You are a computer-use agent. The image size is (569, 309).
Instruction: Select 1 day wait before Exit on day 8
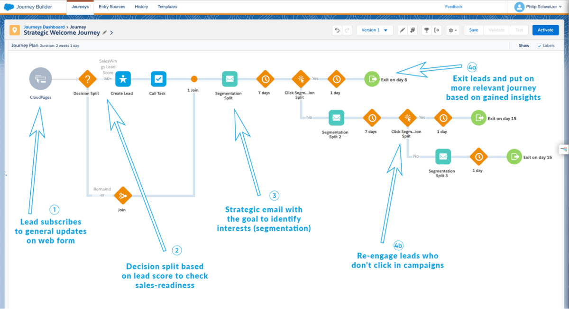pos(336,79)
